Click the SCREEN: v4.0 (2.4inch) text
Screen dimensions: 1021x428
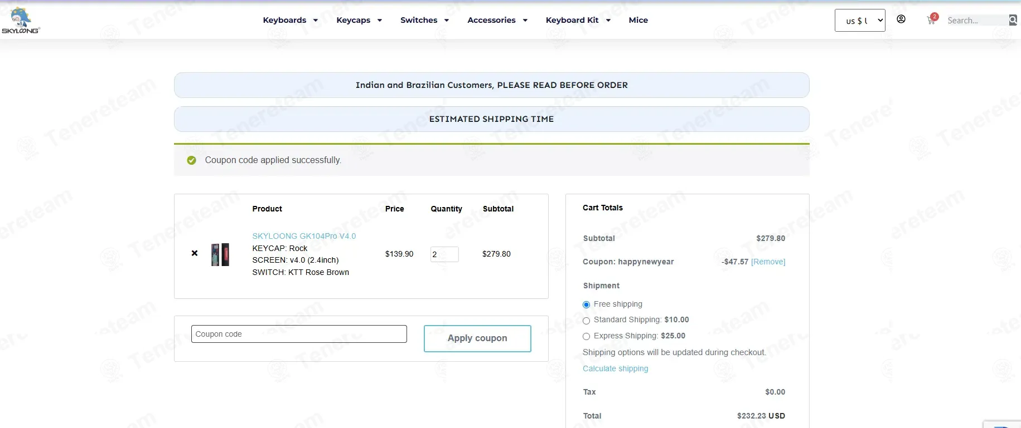(x=296, y=260)
